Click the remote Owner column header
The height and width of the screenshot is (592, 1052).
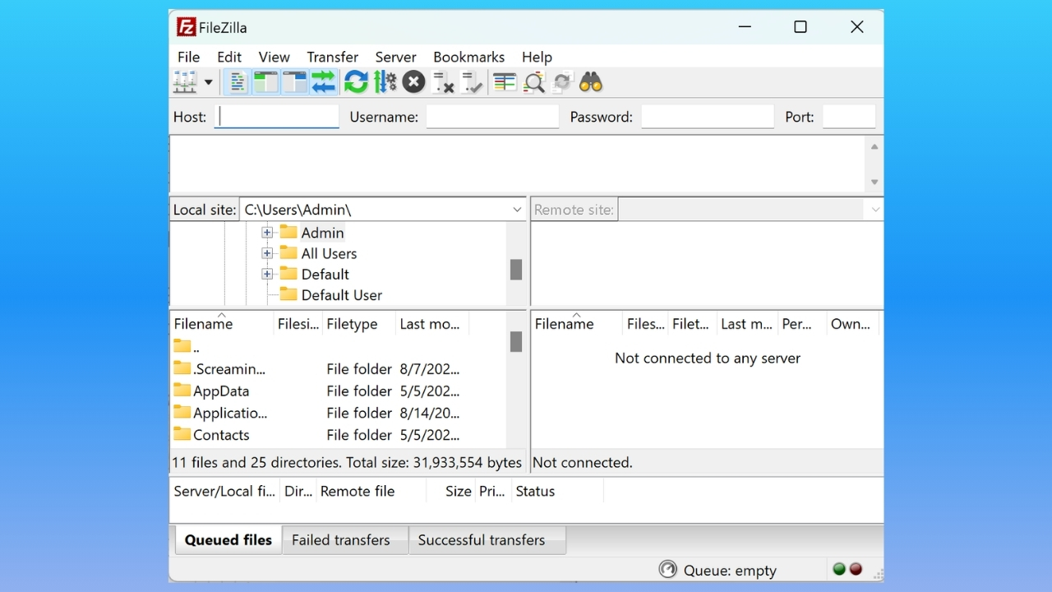click(852, 324)
